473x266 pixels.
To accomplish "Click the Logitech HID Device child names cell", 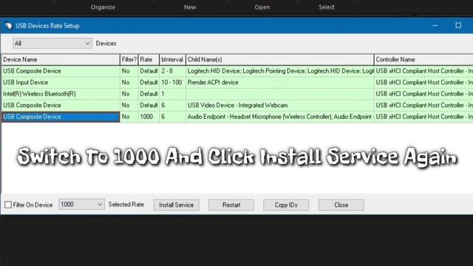I will (280, 71).
